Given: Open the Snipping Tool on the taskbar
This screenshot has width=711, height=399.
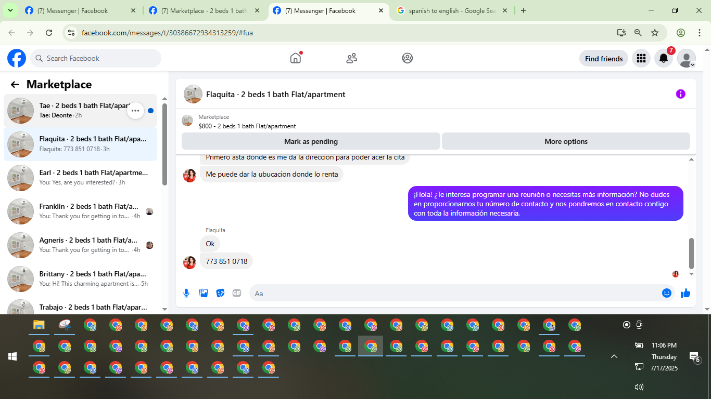Looking at the screenshot, I should pyautogui.click(x=65, y=325).
